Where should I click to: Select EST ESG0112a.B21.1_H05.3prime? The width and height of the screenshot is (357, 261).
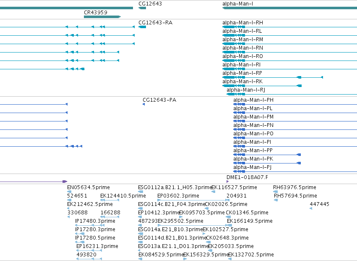tap(175, 187)
